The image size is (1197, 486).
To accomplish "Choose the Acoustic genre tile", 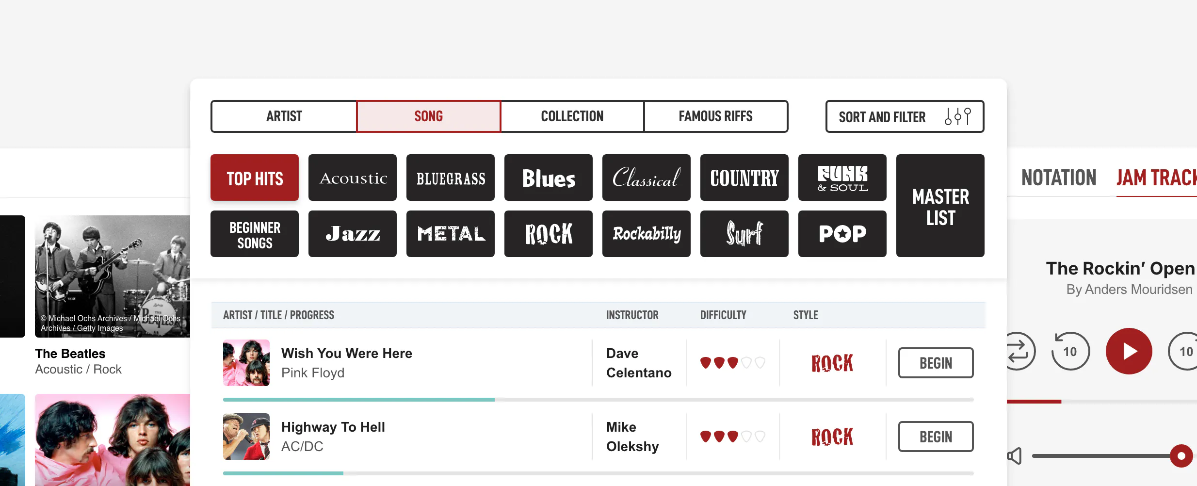I will (x=353, y=178).
